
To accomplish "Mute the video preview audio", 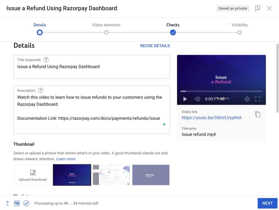I will click(197, 99).
